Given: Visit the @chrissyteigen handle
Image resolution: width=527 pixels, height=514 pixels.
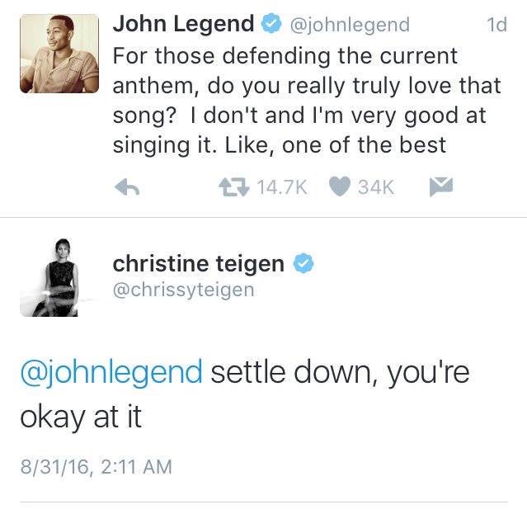Looking at the screenshot, I should click(184, 290).
